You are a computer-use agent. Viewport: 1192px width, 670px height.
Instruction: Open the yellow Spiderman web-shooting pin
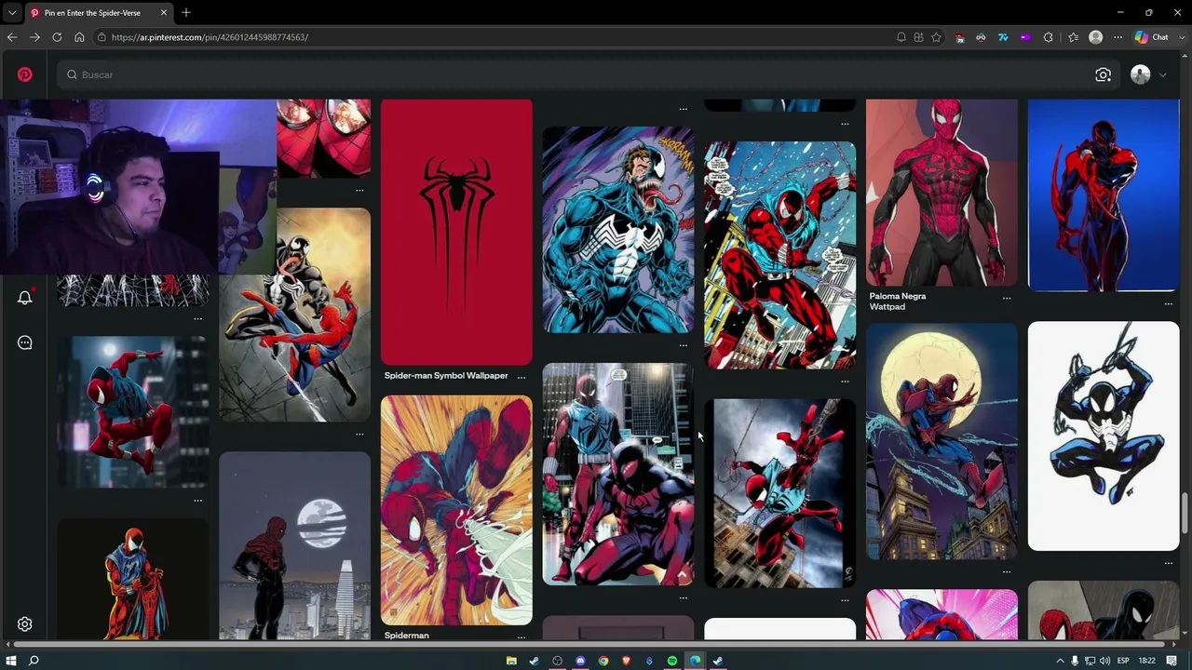click(x=456, y=510)
